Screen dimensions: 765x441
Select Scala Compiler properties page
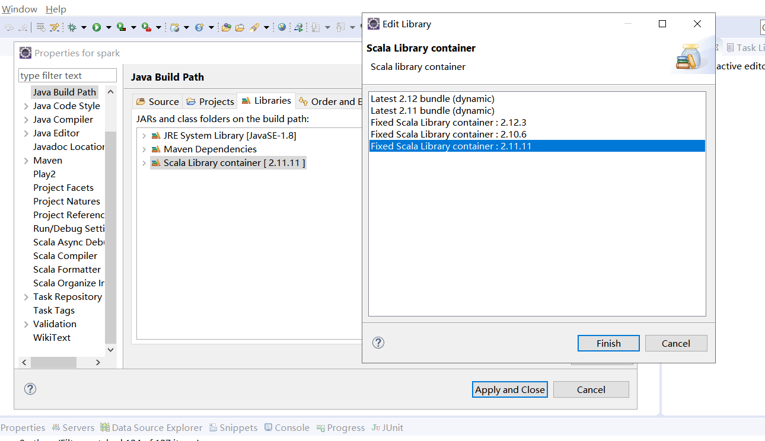(65, 256)
